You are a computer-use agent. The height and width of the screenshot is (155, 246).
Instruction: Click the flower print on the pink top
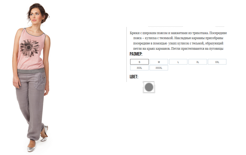tap(29, 48)
